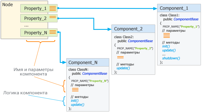The width and height of the screenshot is (202, 112).
Task: Click 'Имя и параметры компонента' caption
Action: pyautogui.click(x=33, y=72)
